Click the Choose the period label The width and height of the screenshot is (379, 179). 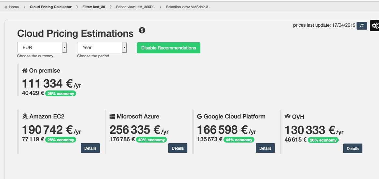point(93,56)
